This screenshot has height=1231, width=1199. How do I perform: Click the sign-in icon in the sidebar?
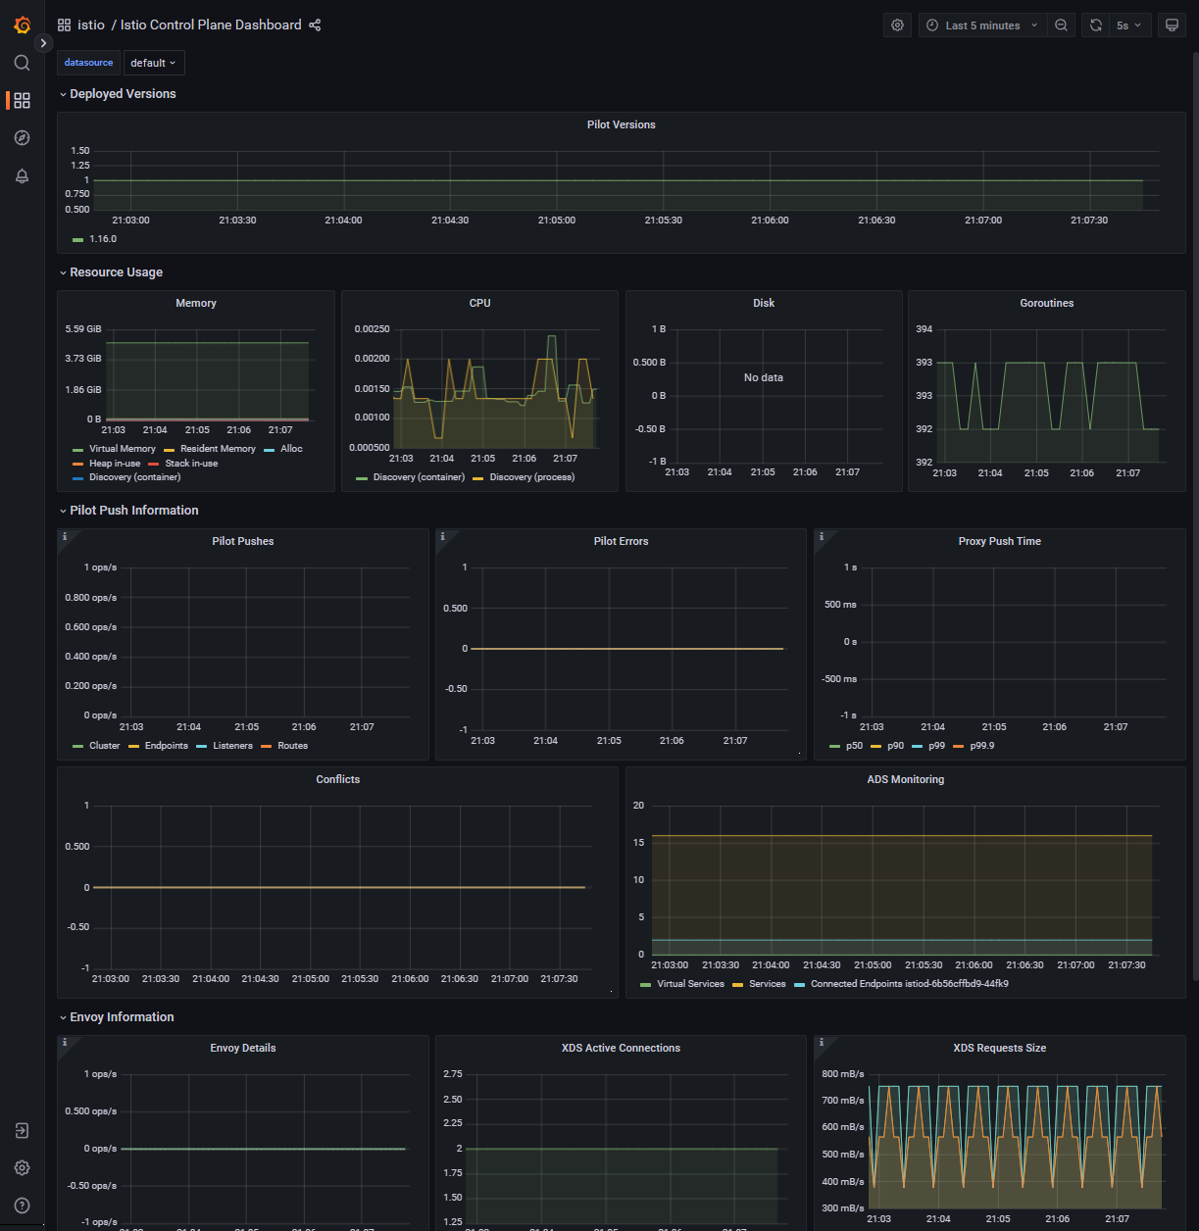(22, 1131)
